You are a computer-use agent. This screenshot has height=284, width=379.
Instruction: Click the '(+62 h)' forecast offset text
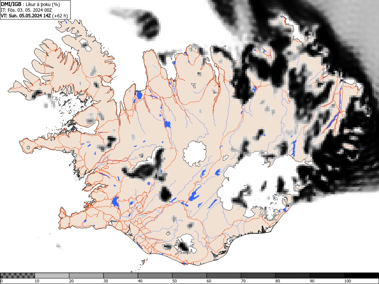pyautogui.click(x=60, y=16)
